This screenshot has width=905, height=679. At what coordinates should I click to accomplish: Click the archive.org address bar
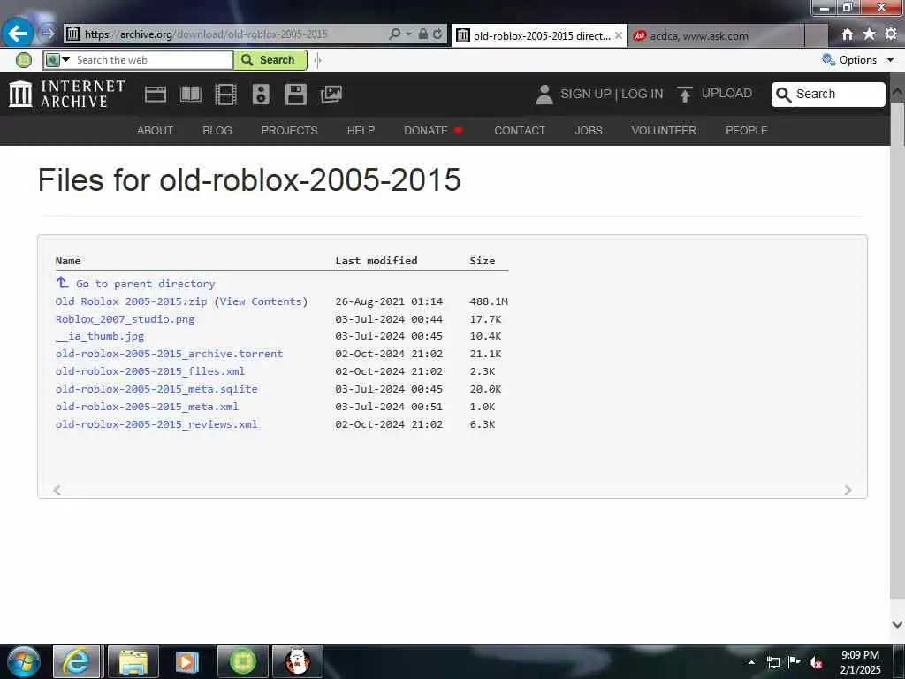click(225, 34)
